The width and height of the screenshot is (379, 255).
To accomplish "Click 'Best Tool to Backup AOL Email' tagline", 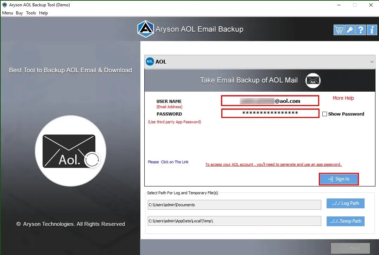I will [71, 70].
